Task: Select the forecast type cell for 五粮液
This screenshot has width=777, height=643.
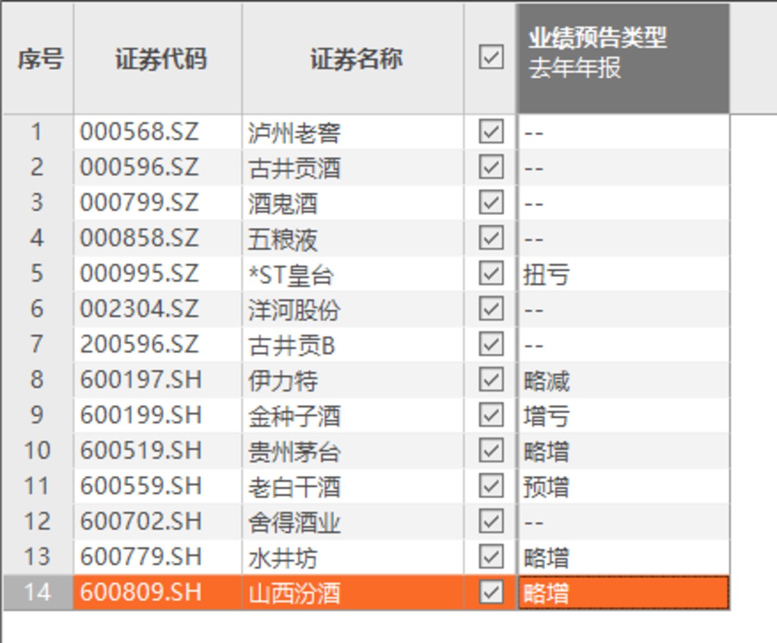Action: [623, 238]
